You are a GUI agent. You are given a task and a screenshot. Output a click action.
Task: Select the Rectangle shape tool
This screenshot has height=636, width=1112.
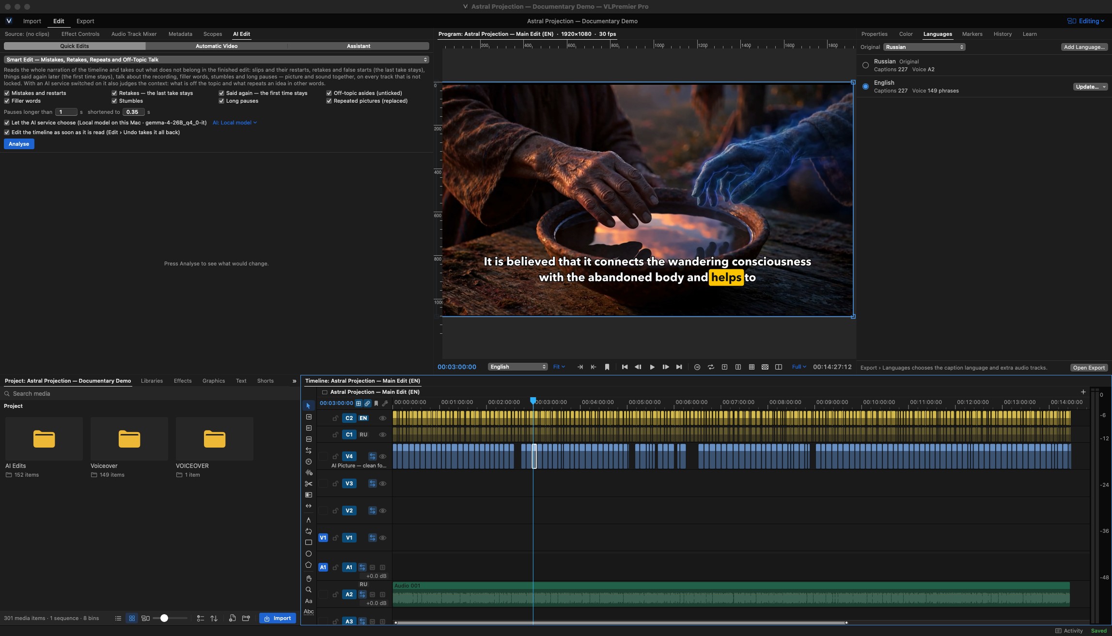coord(308,543)
